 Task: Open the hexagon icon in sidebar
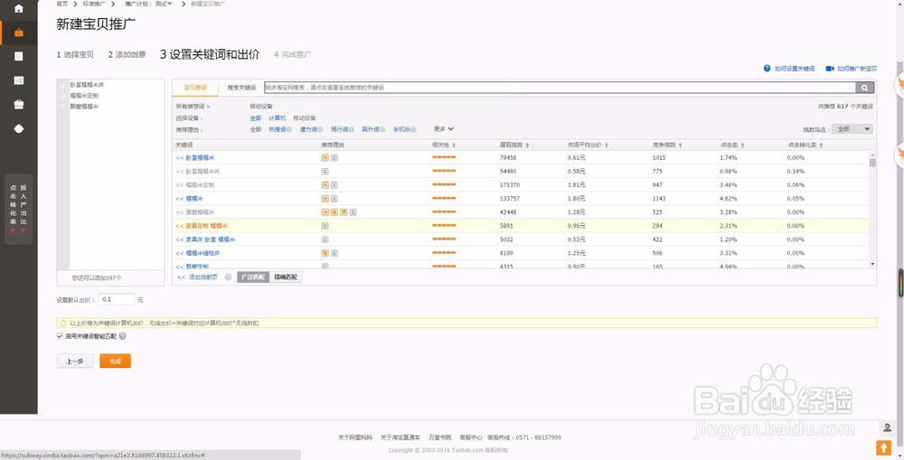point(18,128)
